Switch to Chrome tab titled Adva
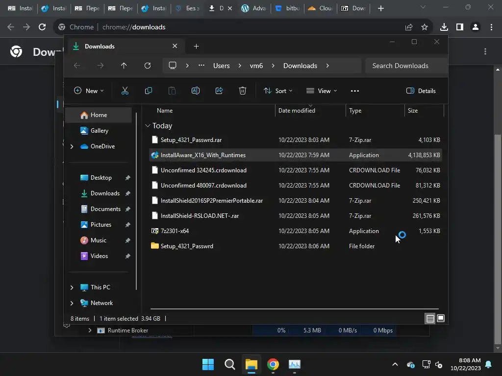 [254, 8]
